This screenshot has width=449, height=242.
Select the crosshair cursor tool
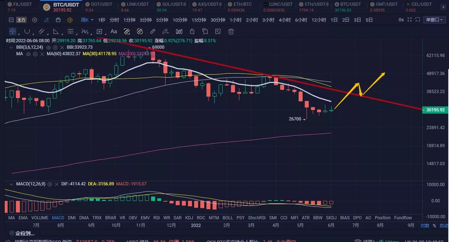click(x=12, y=31)
